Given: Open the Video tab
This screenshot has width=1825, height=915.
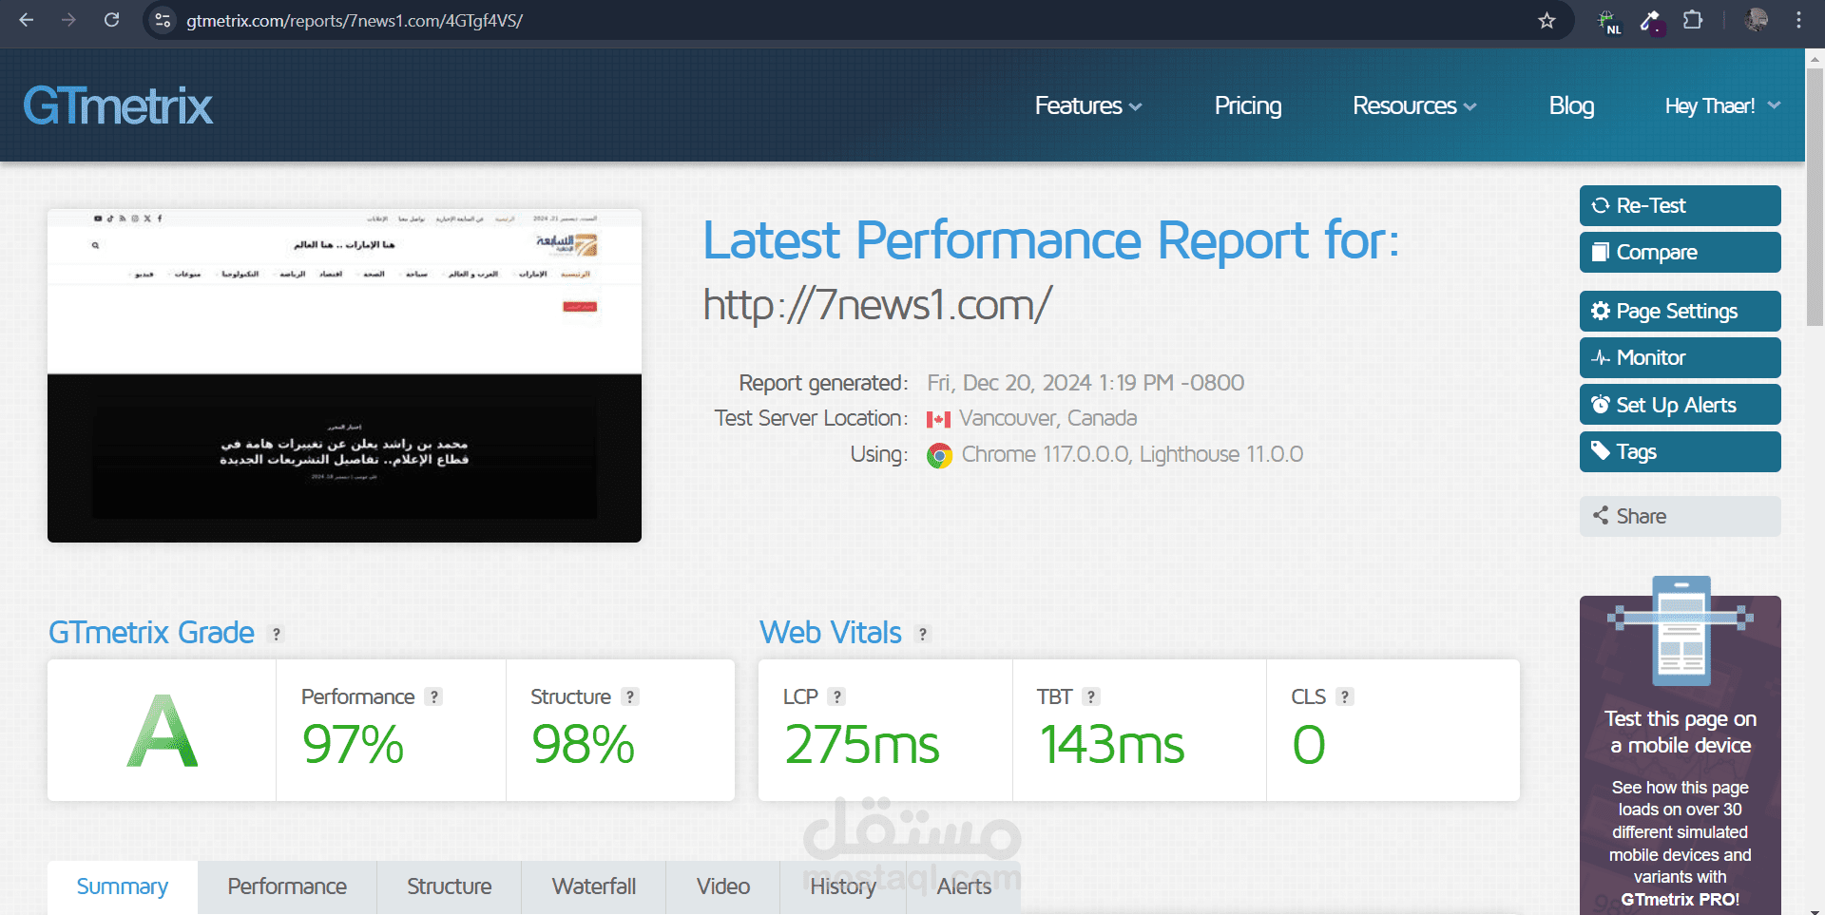Looking at the screenshot, I should point(723,886).
